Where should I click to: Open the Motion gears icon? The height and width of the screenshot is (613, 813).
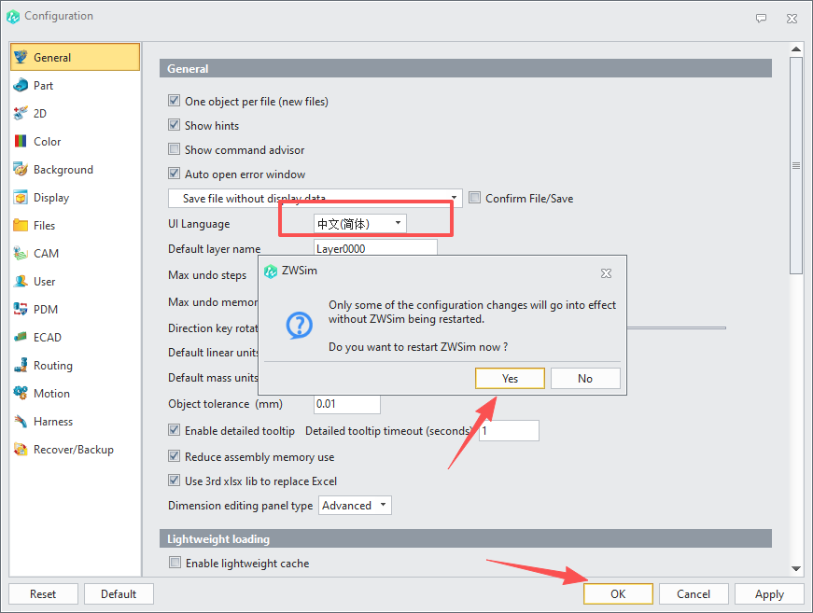tap(21, 394)
